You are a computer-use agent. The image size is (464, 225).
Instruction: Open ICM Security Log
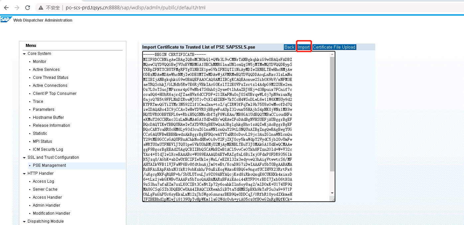pyautogui.click(x=48, y=149)
